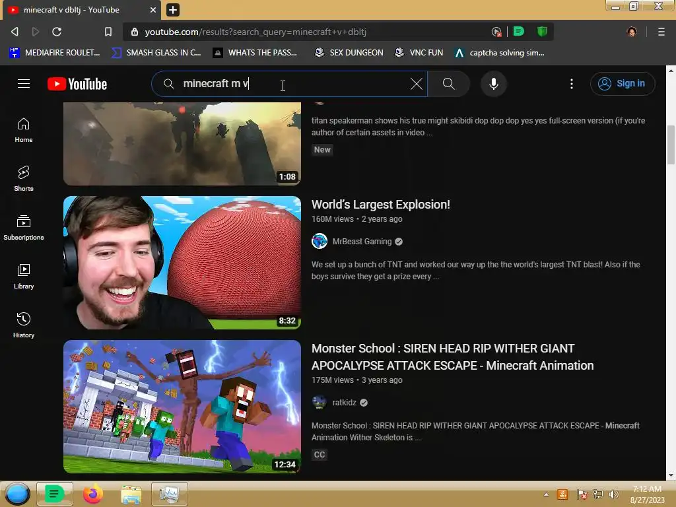Open the system monitor taskbar icon
This screenshot has width=676, height=507.
click(170, 494)
